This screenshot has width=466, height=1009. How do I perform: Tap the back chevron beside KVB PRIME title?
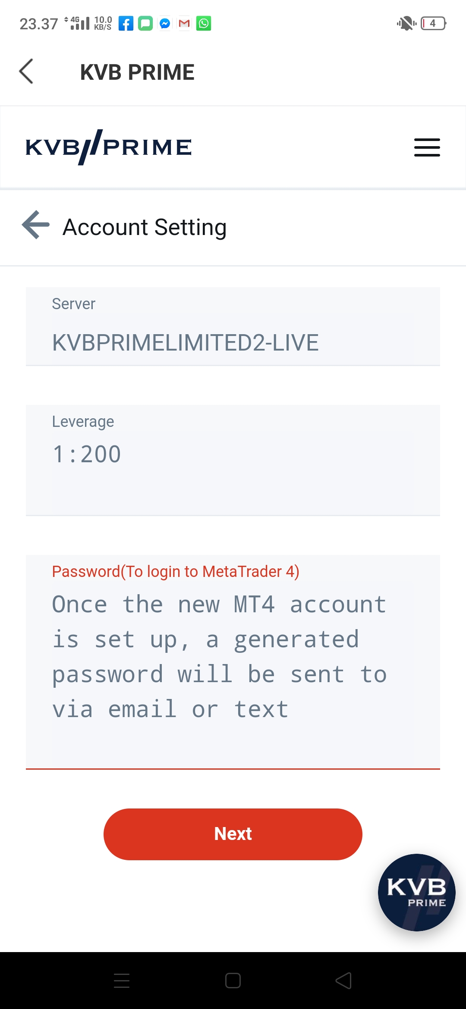[x=26, y=71]
